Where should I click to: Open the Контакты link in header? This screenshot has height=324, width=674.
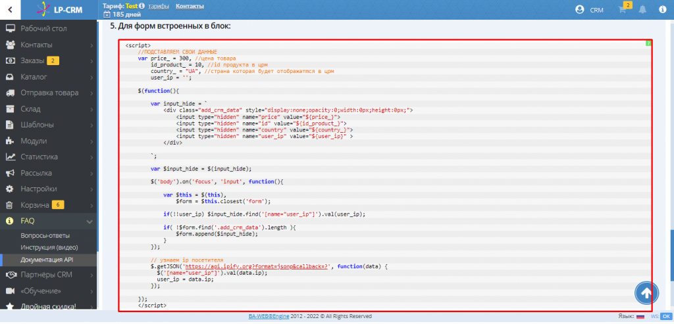[190, 6]
